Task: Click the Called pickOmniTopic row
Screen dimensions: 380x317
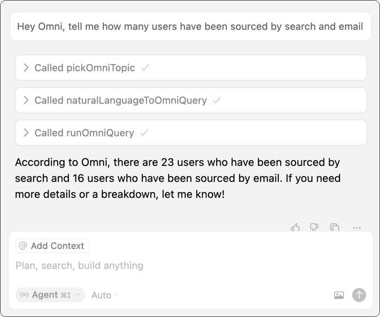Action: 191,67
